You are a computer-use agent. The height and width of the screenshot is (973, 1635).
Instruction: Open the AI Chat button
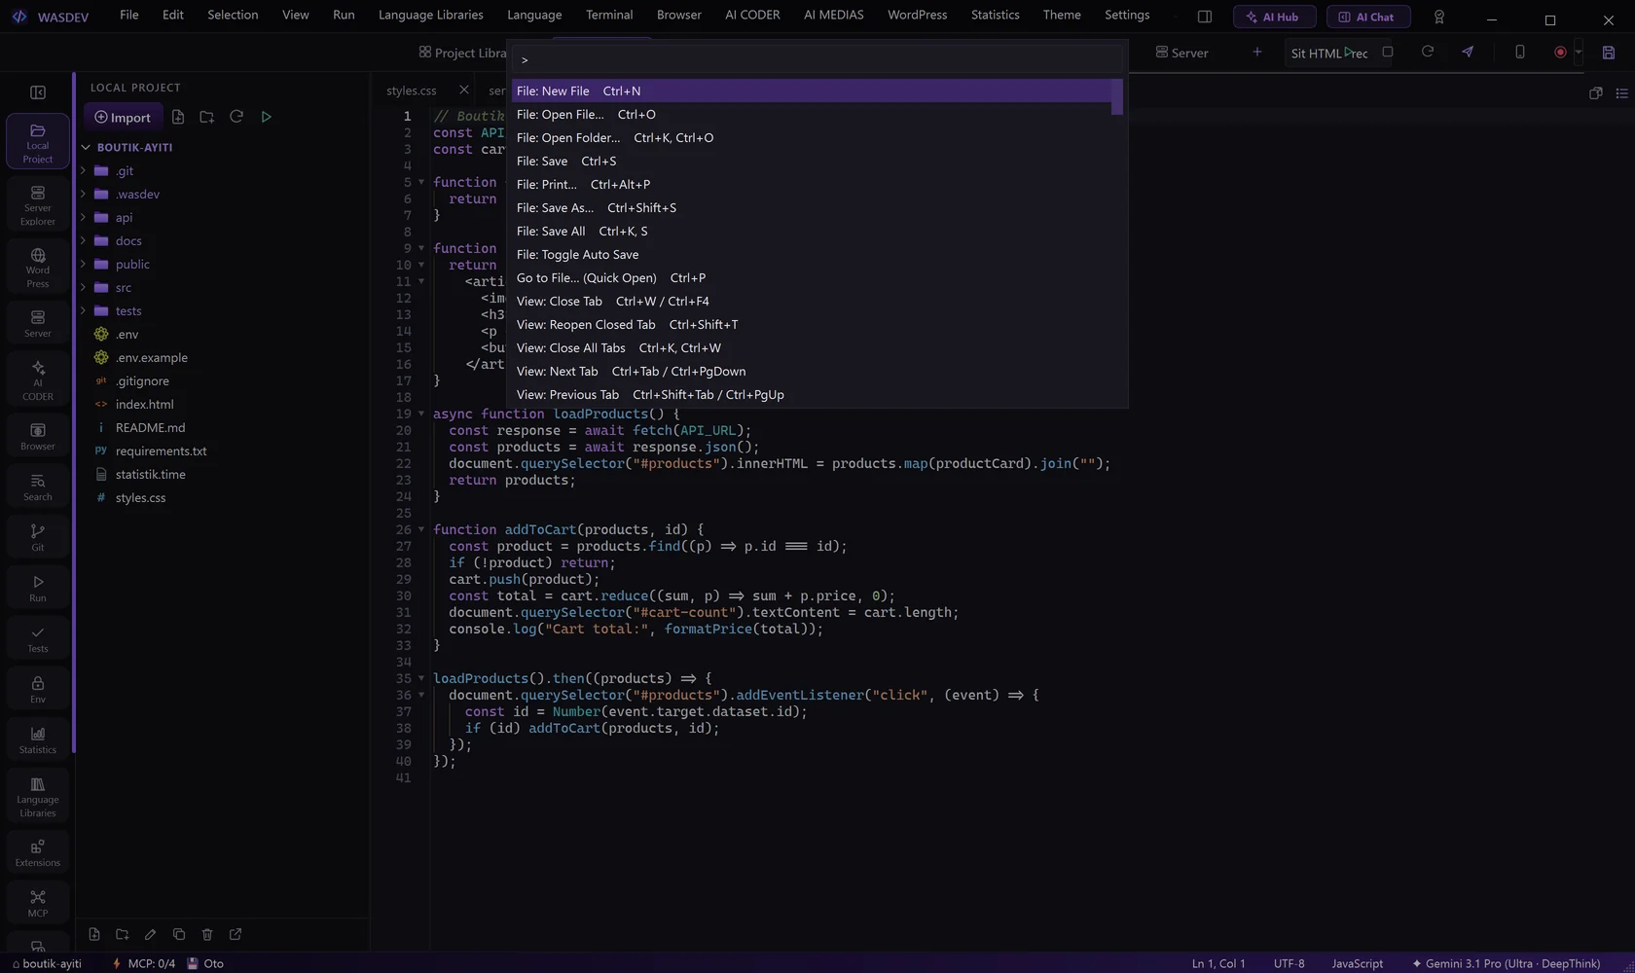pos(1367,17)
